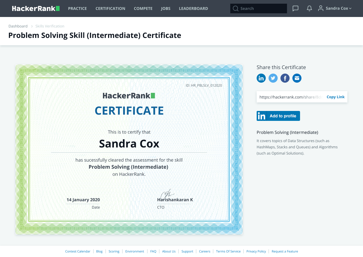
Task: Share the certificate on Twitter
Action: (x=273, y=78)
